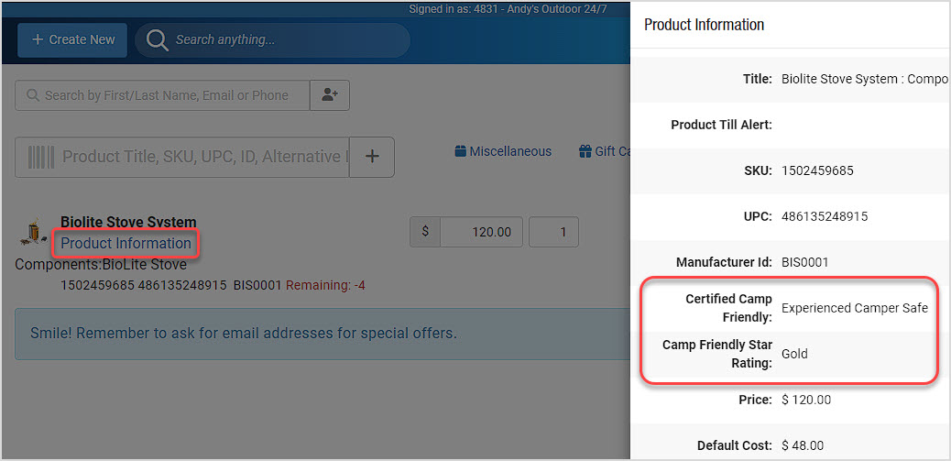Click the Gift Card gift box icon

[585, 151]
